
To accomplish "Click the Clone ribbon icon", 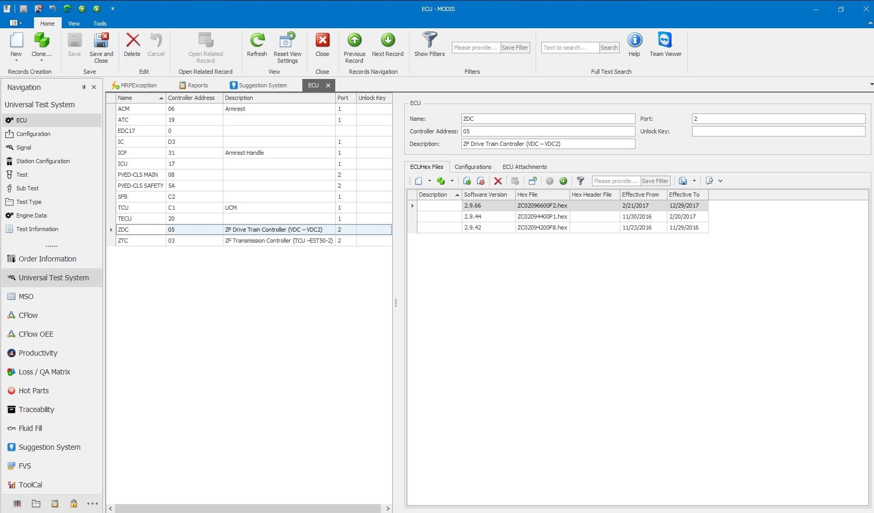I will [41, 41].
